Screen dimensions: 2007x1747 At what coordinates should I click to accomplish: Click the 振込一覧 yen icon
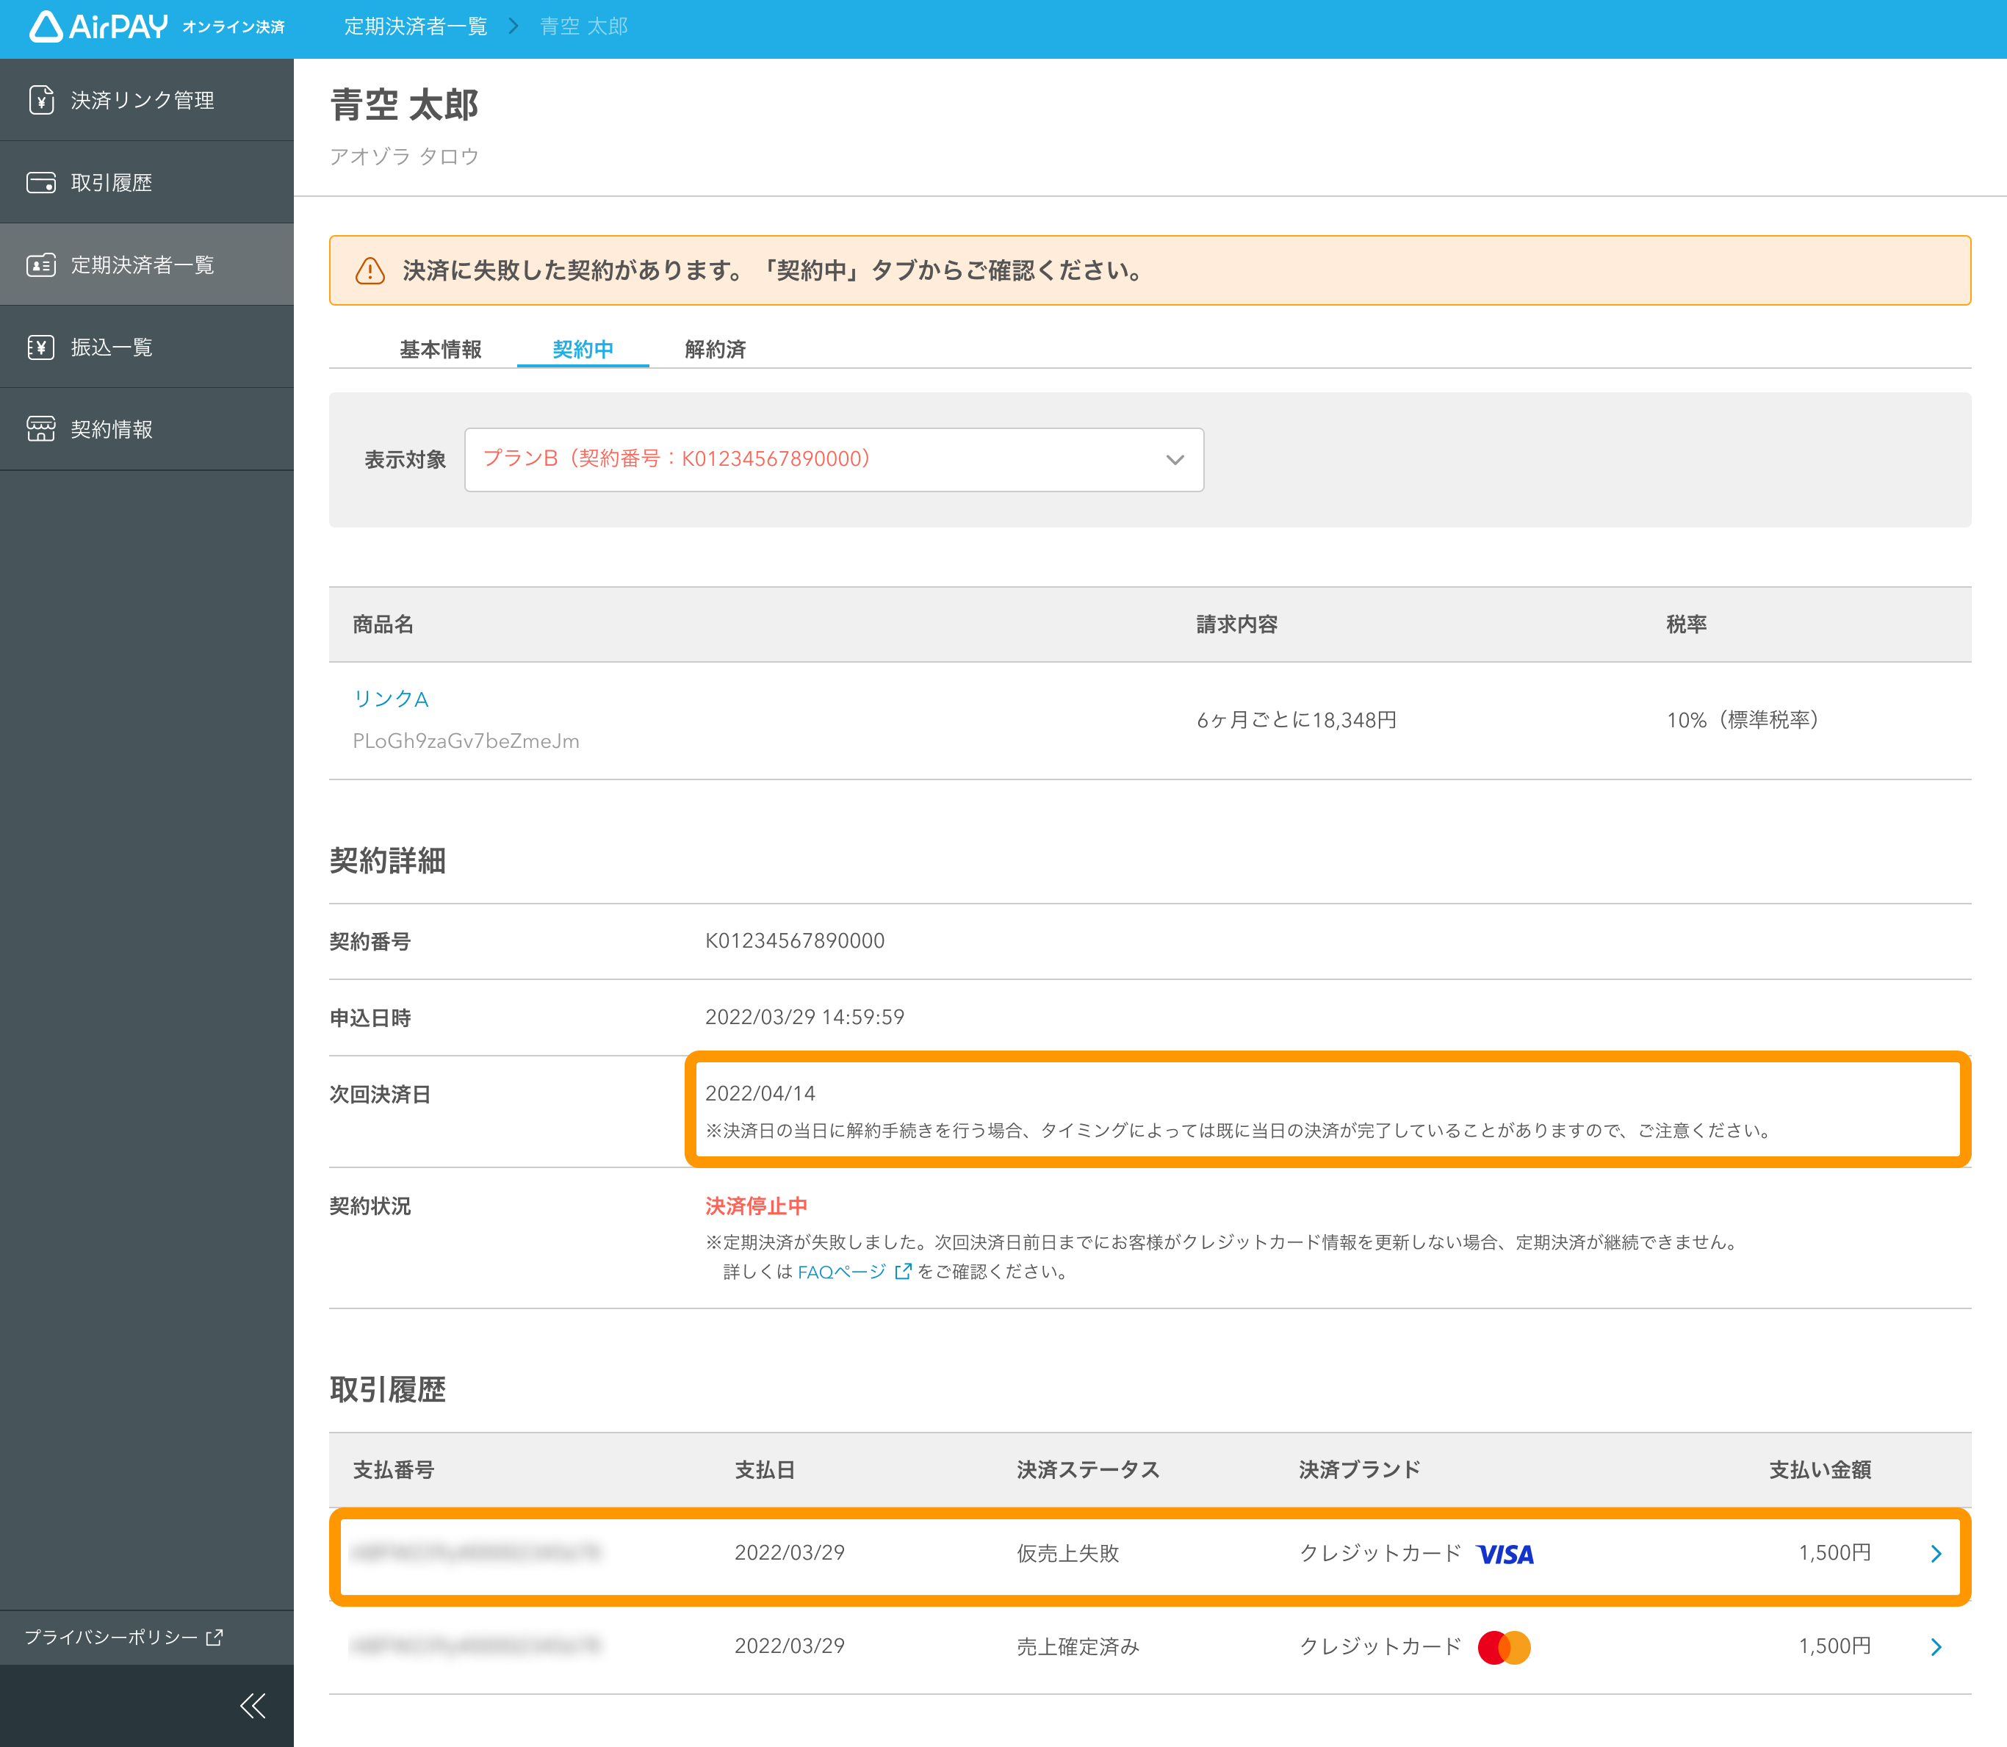pyautogui.click(x=41, y=347)
